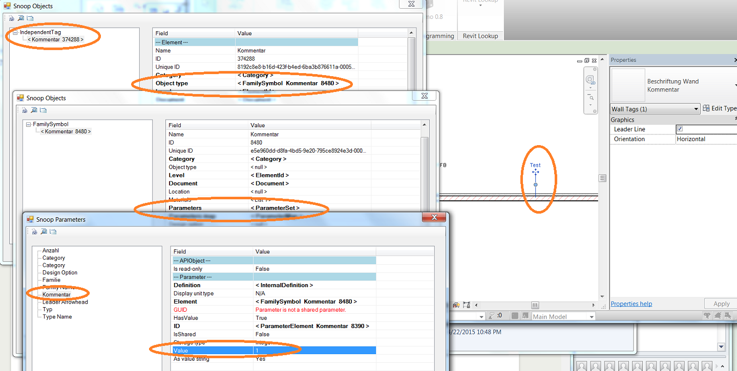Select the zoom tool on the navigation bar

point(591,98)
